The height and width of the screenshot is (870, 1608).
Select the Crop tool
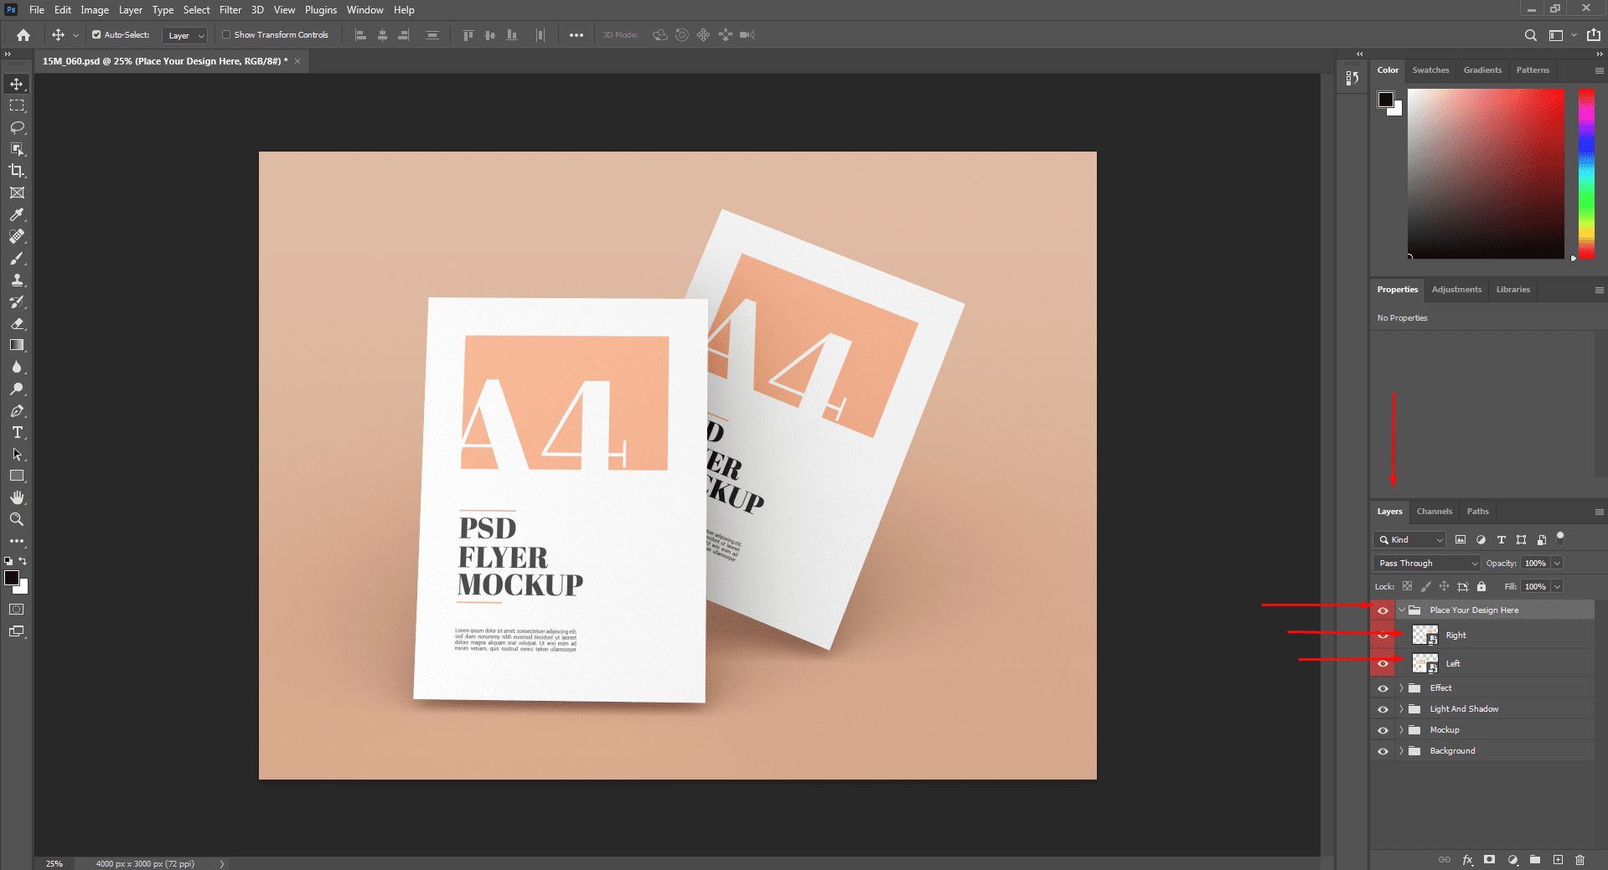point(17,171)
